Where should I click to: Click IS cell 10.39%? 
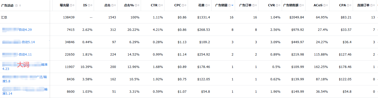coord(86,67)
